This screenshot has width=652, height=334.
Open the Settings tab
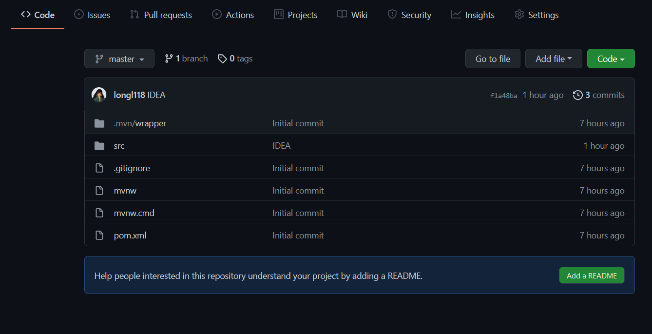[x=537, y=15]
